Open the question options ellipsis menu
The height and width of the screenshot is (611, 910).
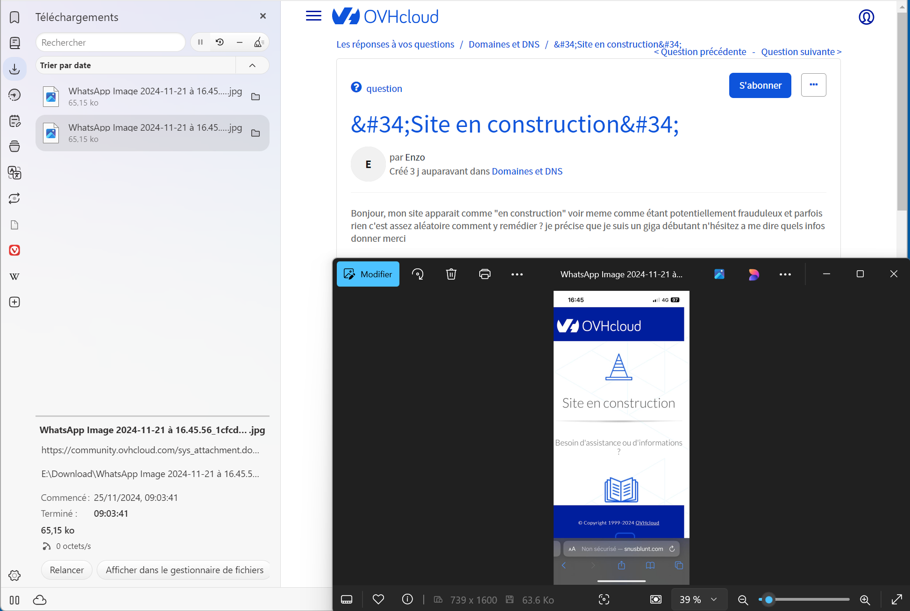click(x=813, y=85)
